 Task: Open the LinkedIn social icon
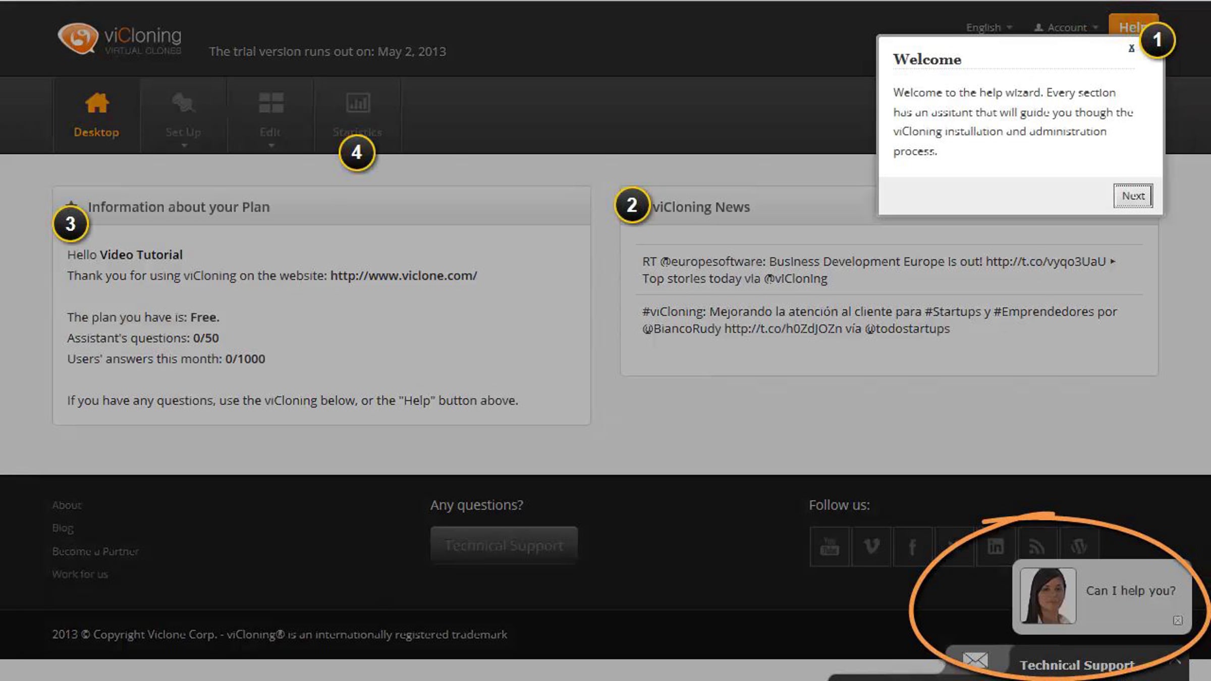coord(996,546)
